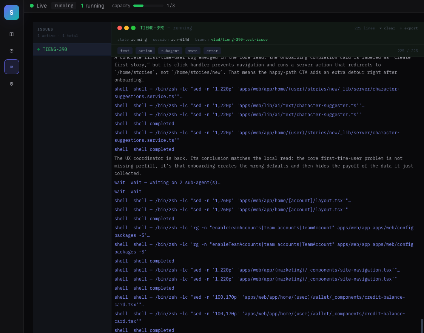Toggle the action log filter
This screenshot has width=424, height=333.
(145, 51)
